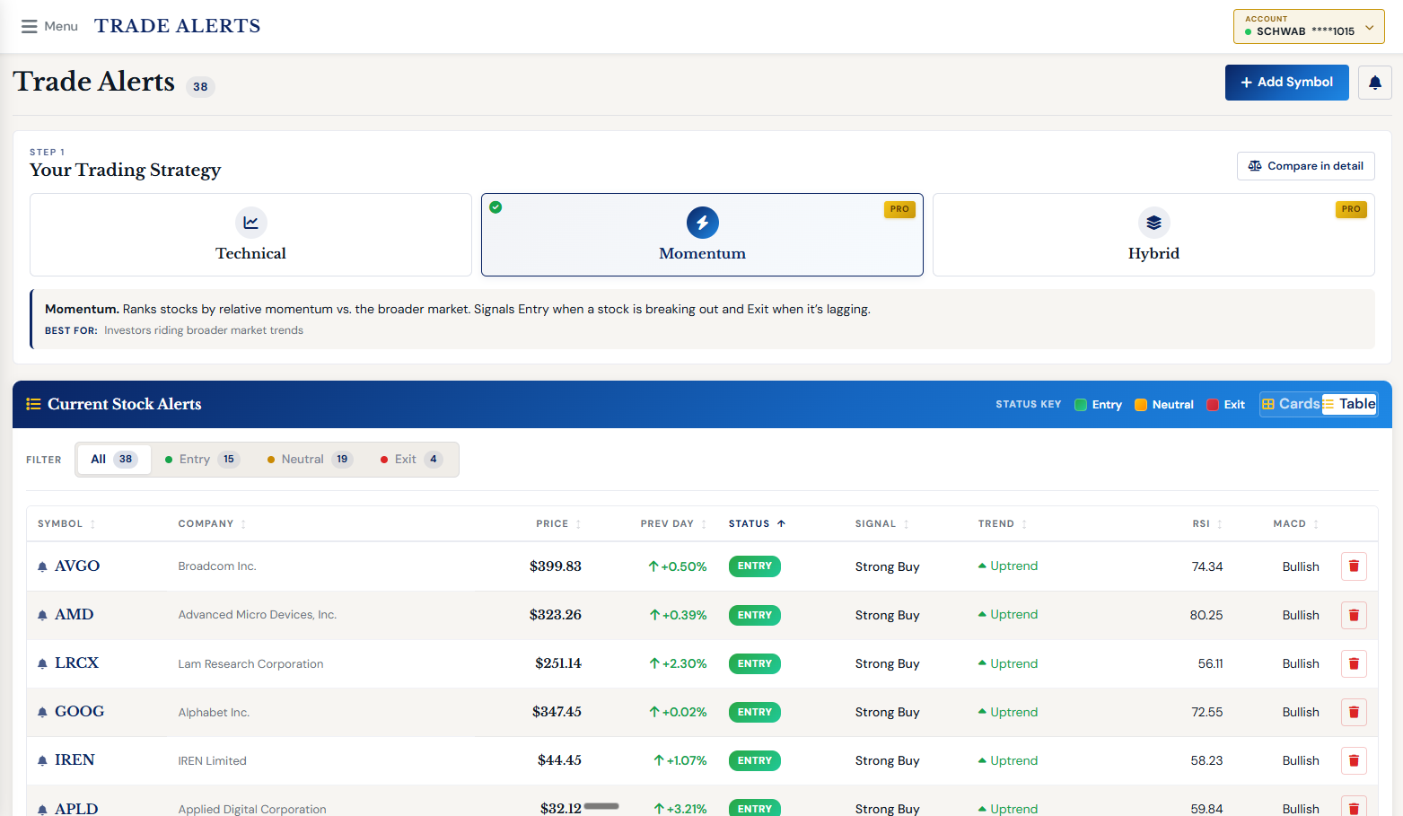Open Compare in detail

[x=1305, y=166]
